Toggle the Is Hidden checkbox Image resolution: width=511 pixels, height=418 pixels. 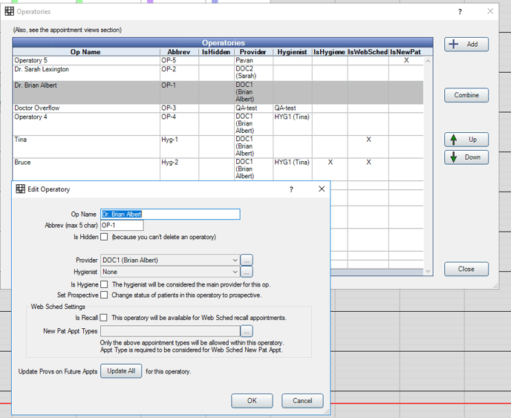(104, 238)
